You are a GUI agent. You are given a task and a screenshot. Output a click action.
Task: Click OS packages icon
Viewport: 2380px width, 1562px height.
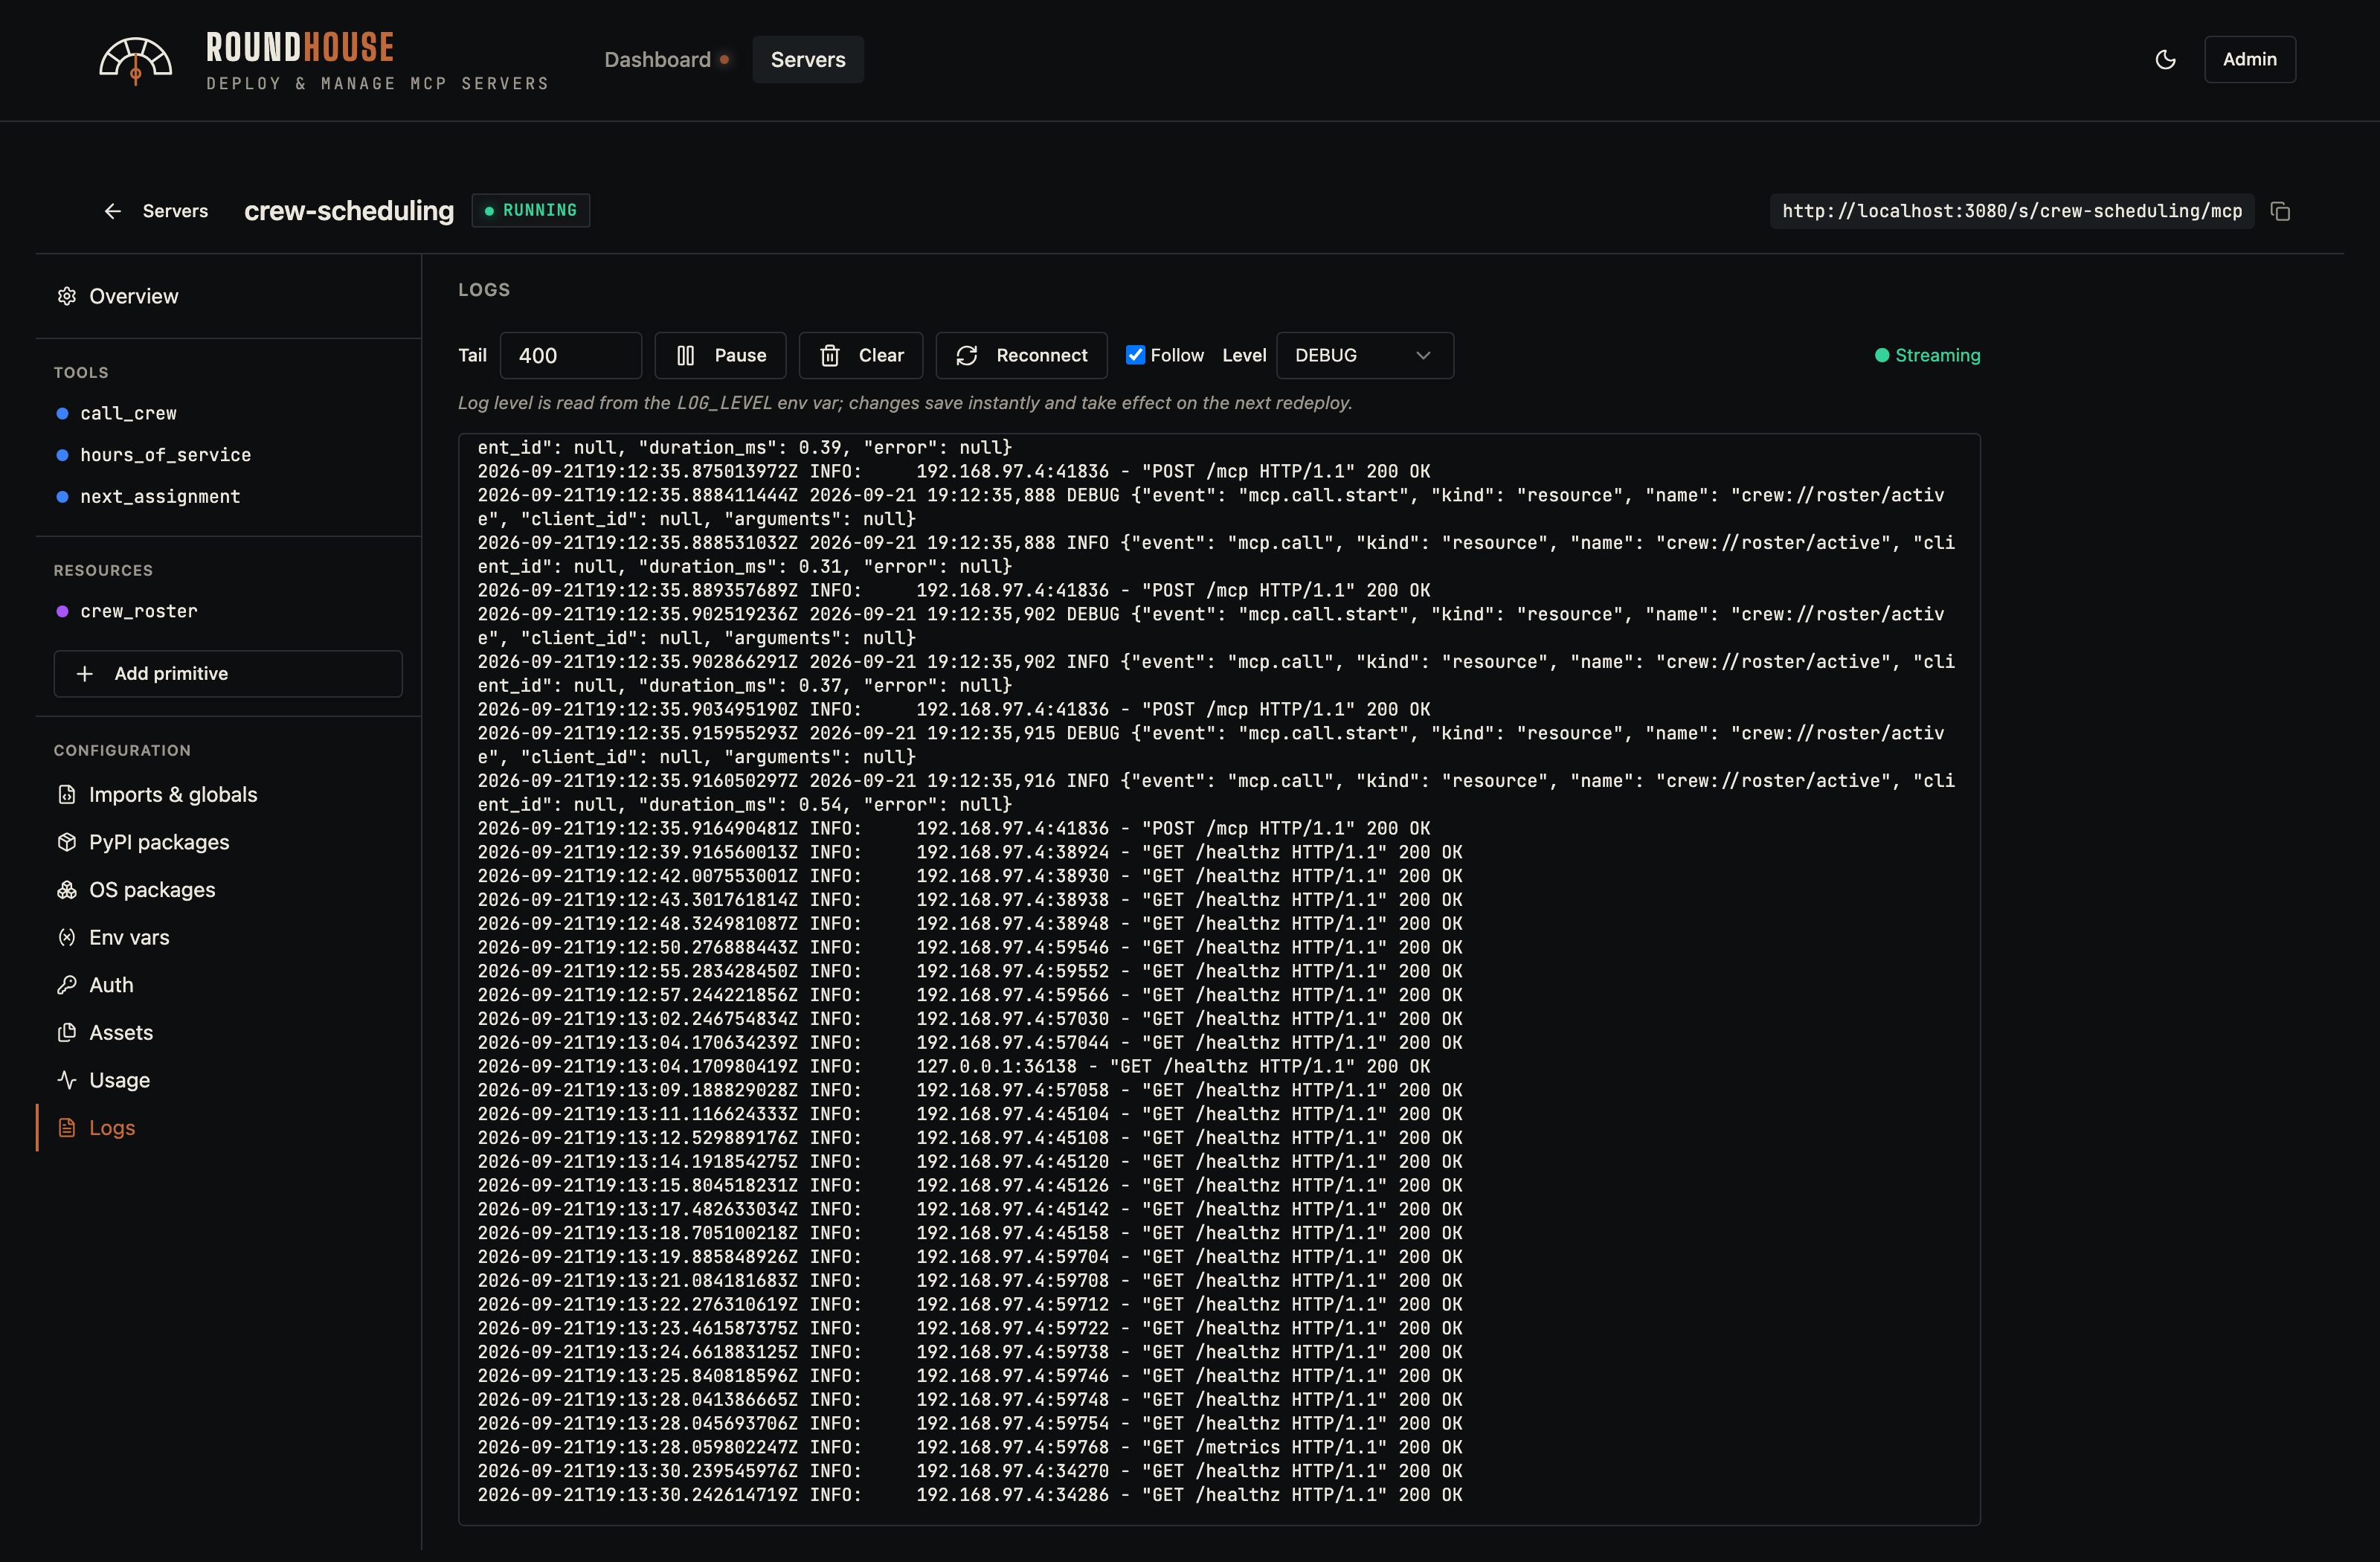67,890
